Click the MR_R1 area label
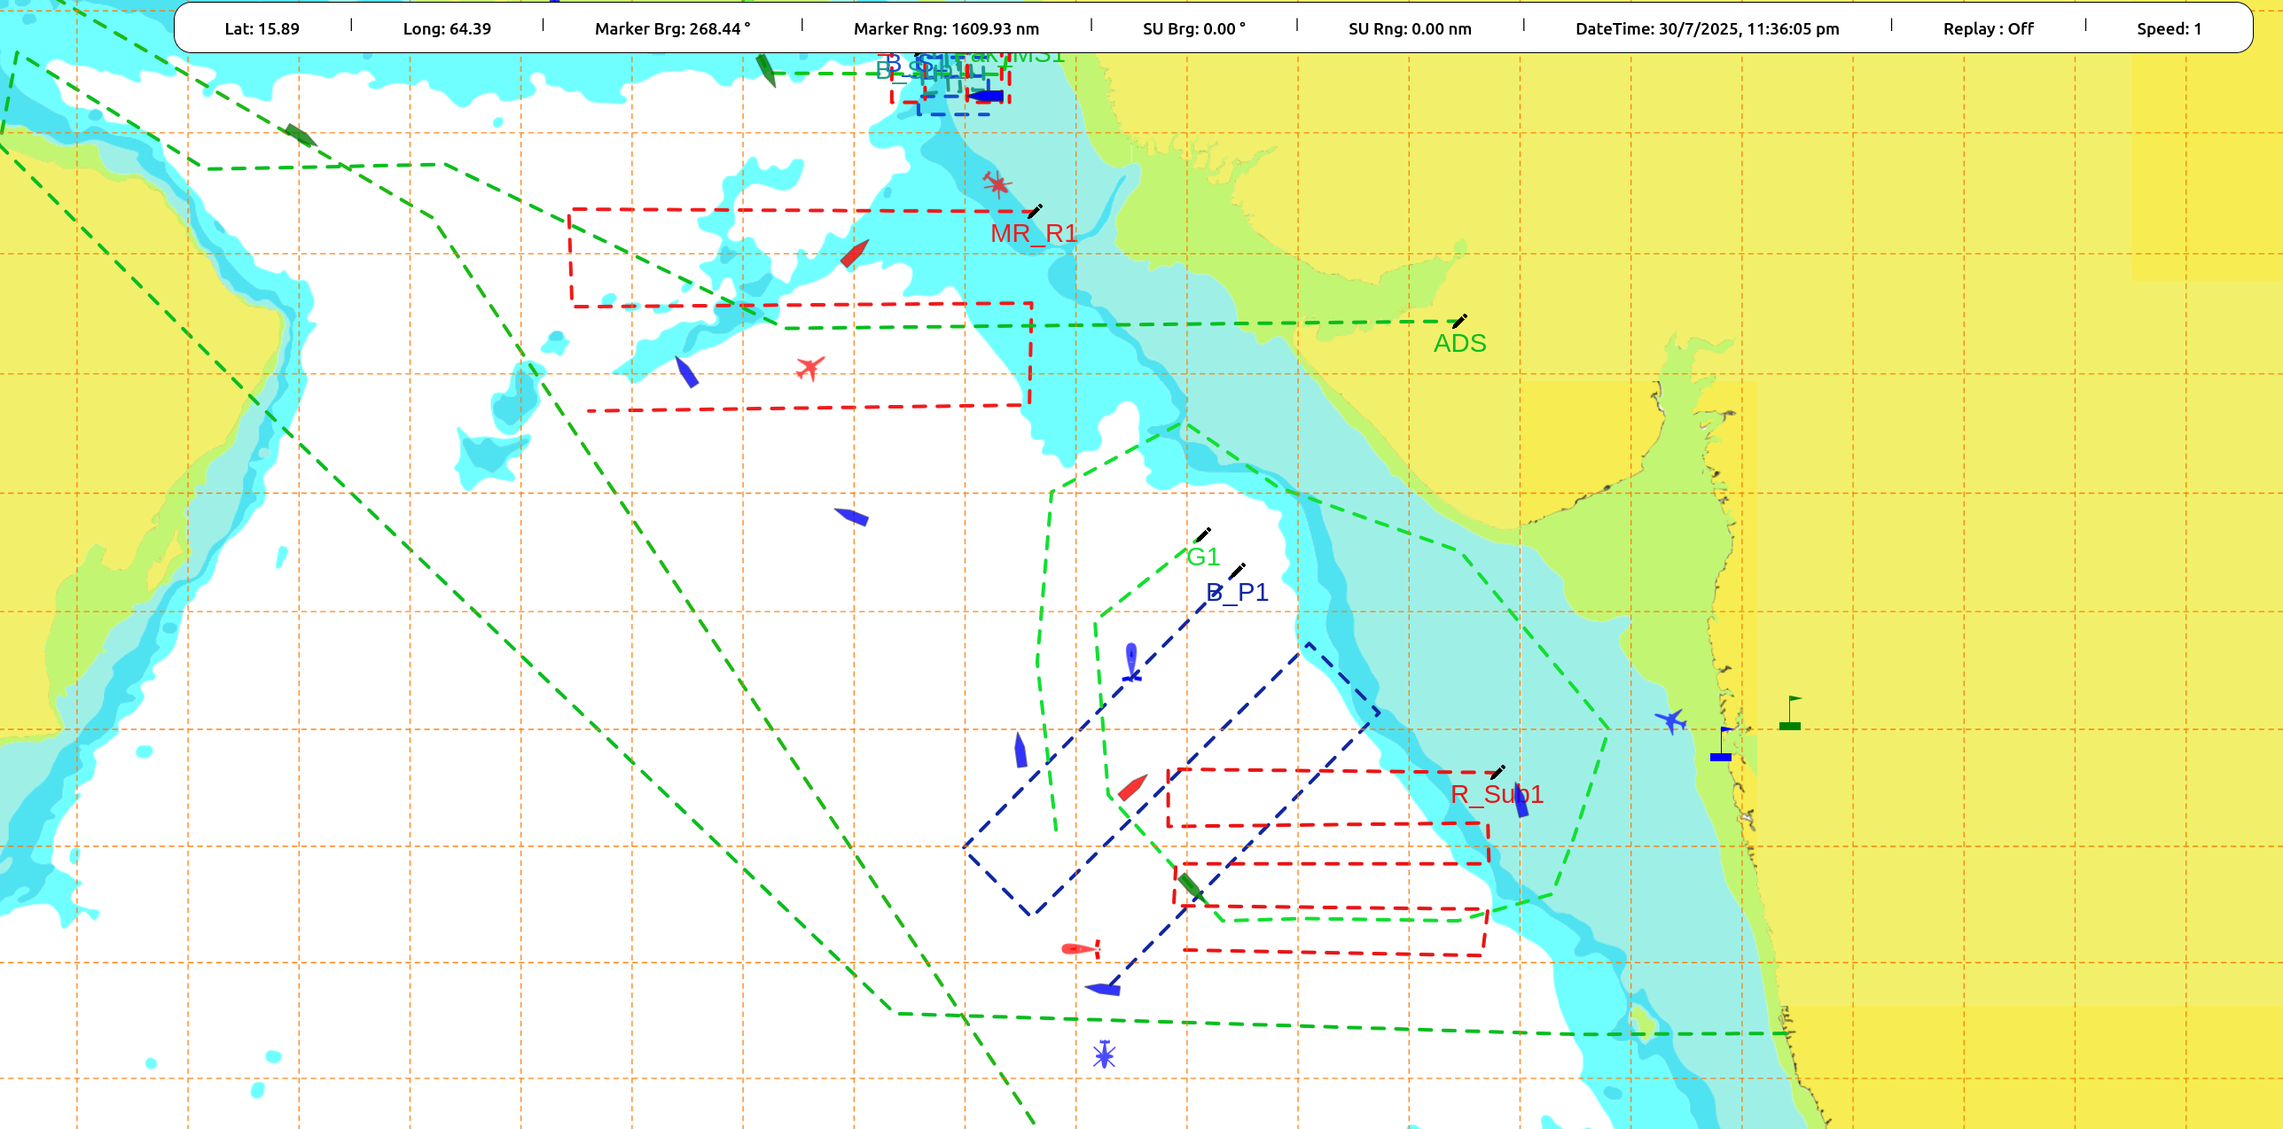This screenshot has width=2283, height=1129. coord(1033,234)
